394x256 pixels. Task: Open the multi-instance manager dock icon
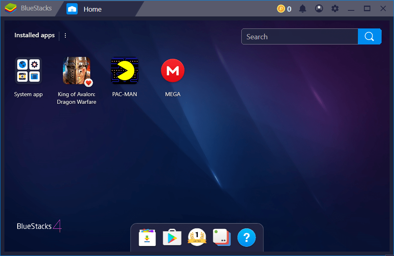pyautogui.click(x=222, y=237)
